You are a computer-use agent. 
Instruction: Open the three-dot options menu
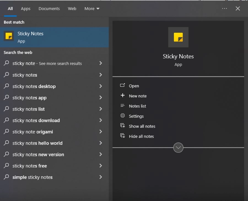[225, 9]
